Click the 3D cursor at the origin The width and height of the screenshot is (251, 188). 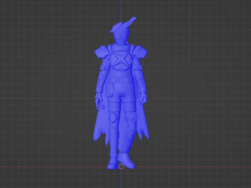coord(121,167)
